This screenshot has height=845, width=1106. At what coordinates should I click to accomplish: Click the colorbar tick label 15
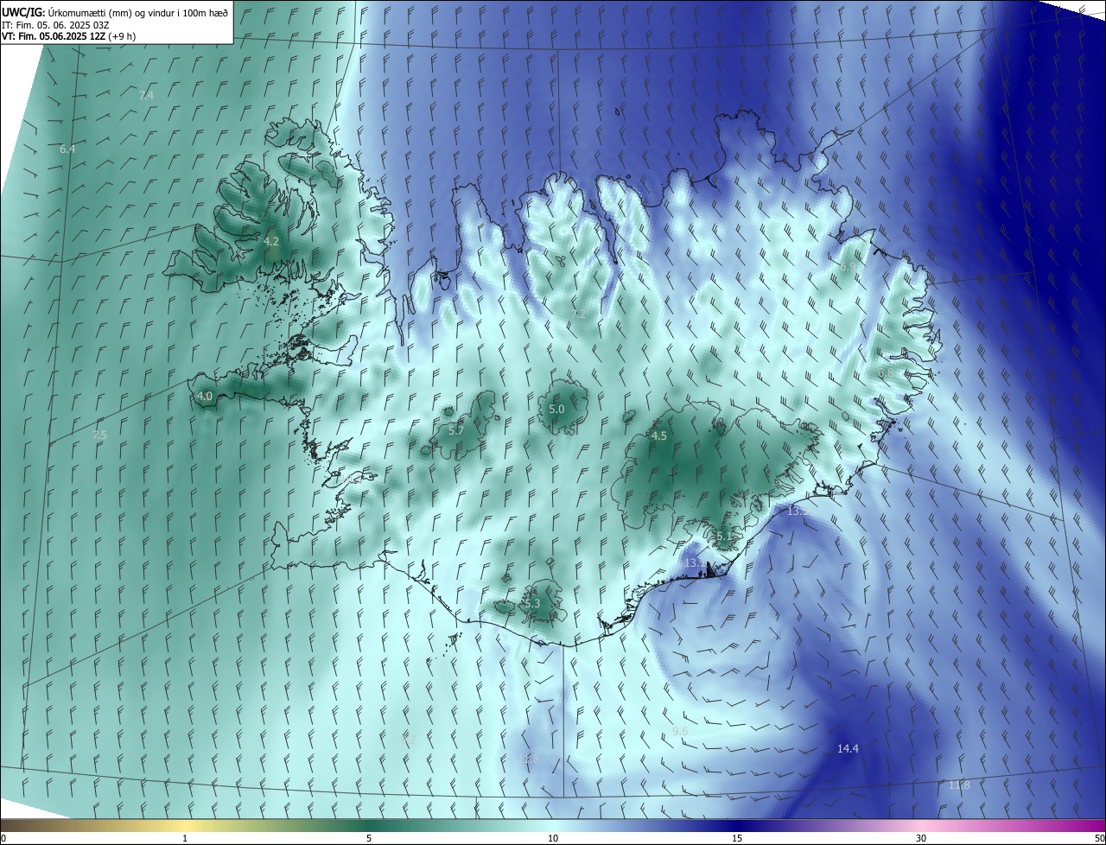click(737, 839)
